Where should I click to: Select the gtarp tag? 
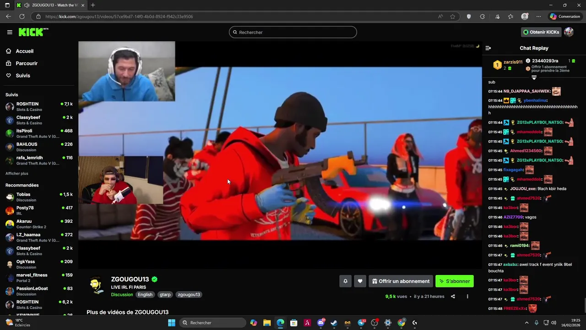165,295
